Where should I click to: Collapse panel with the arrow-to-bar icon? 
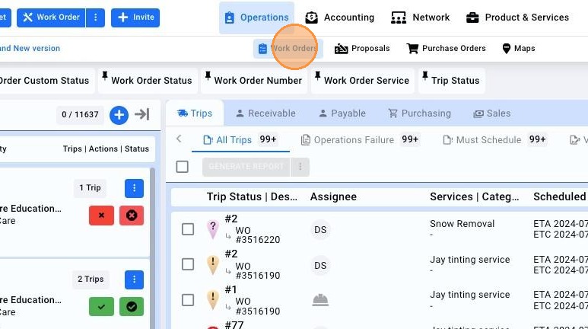(142, 114)
